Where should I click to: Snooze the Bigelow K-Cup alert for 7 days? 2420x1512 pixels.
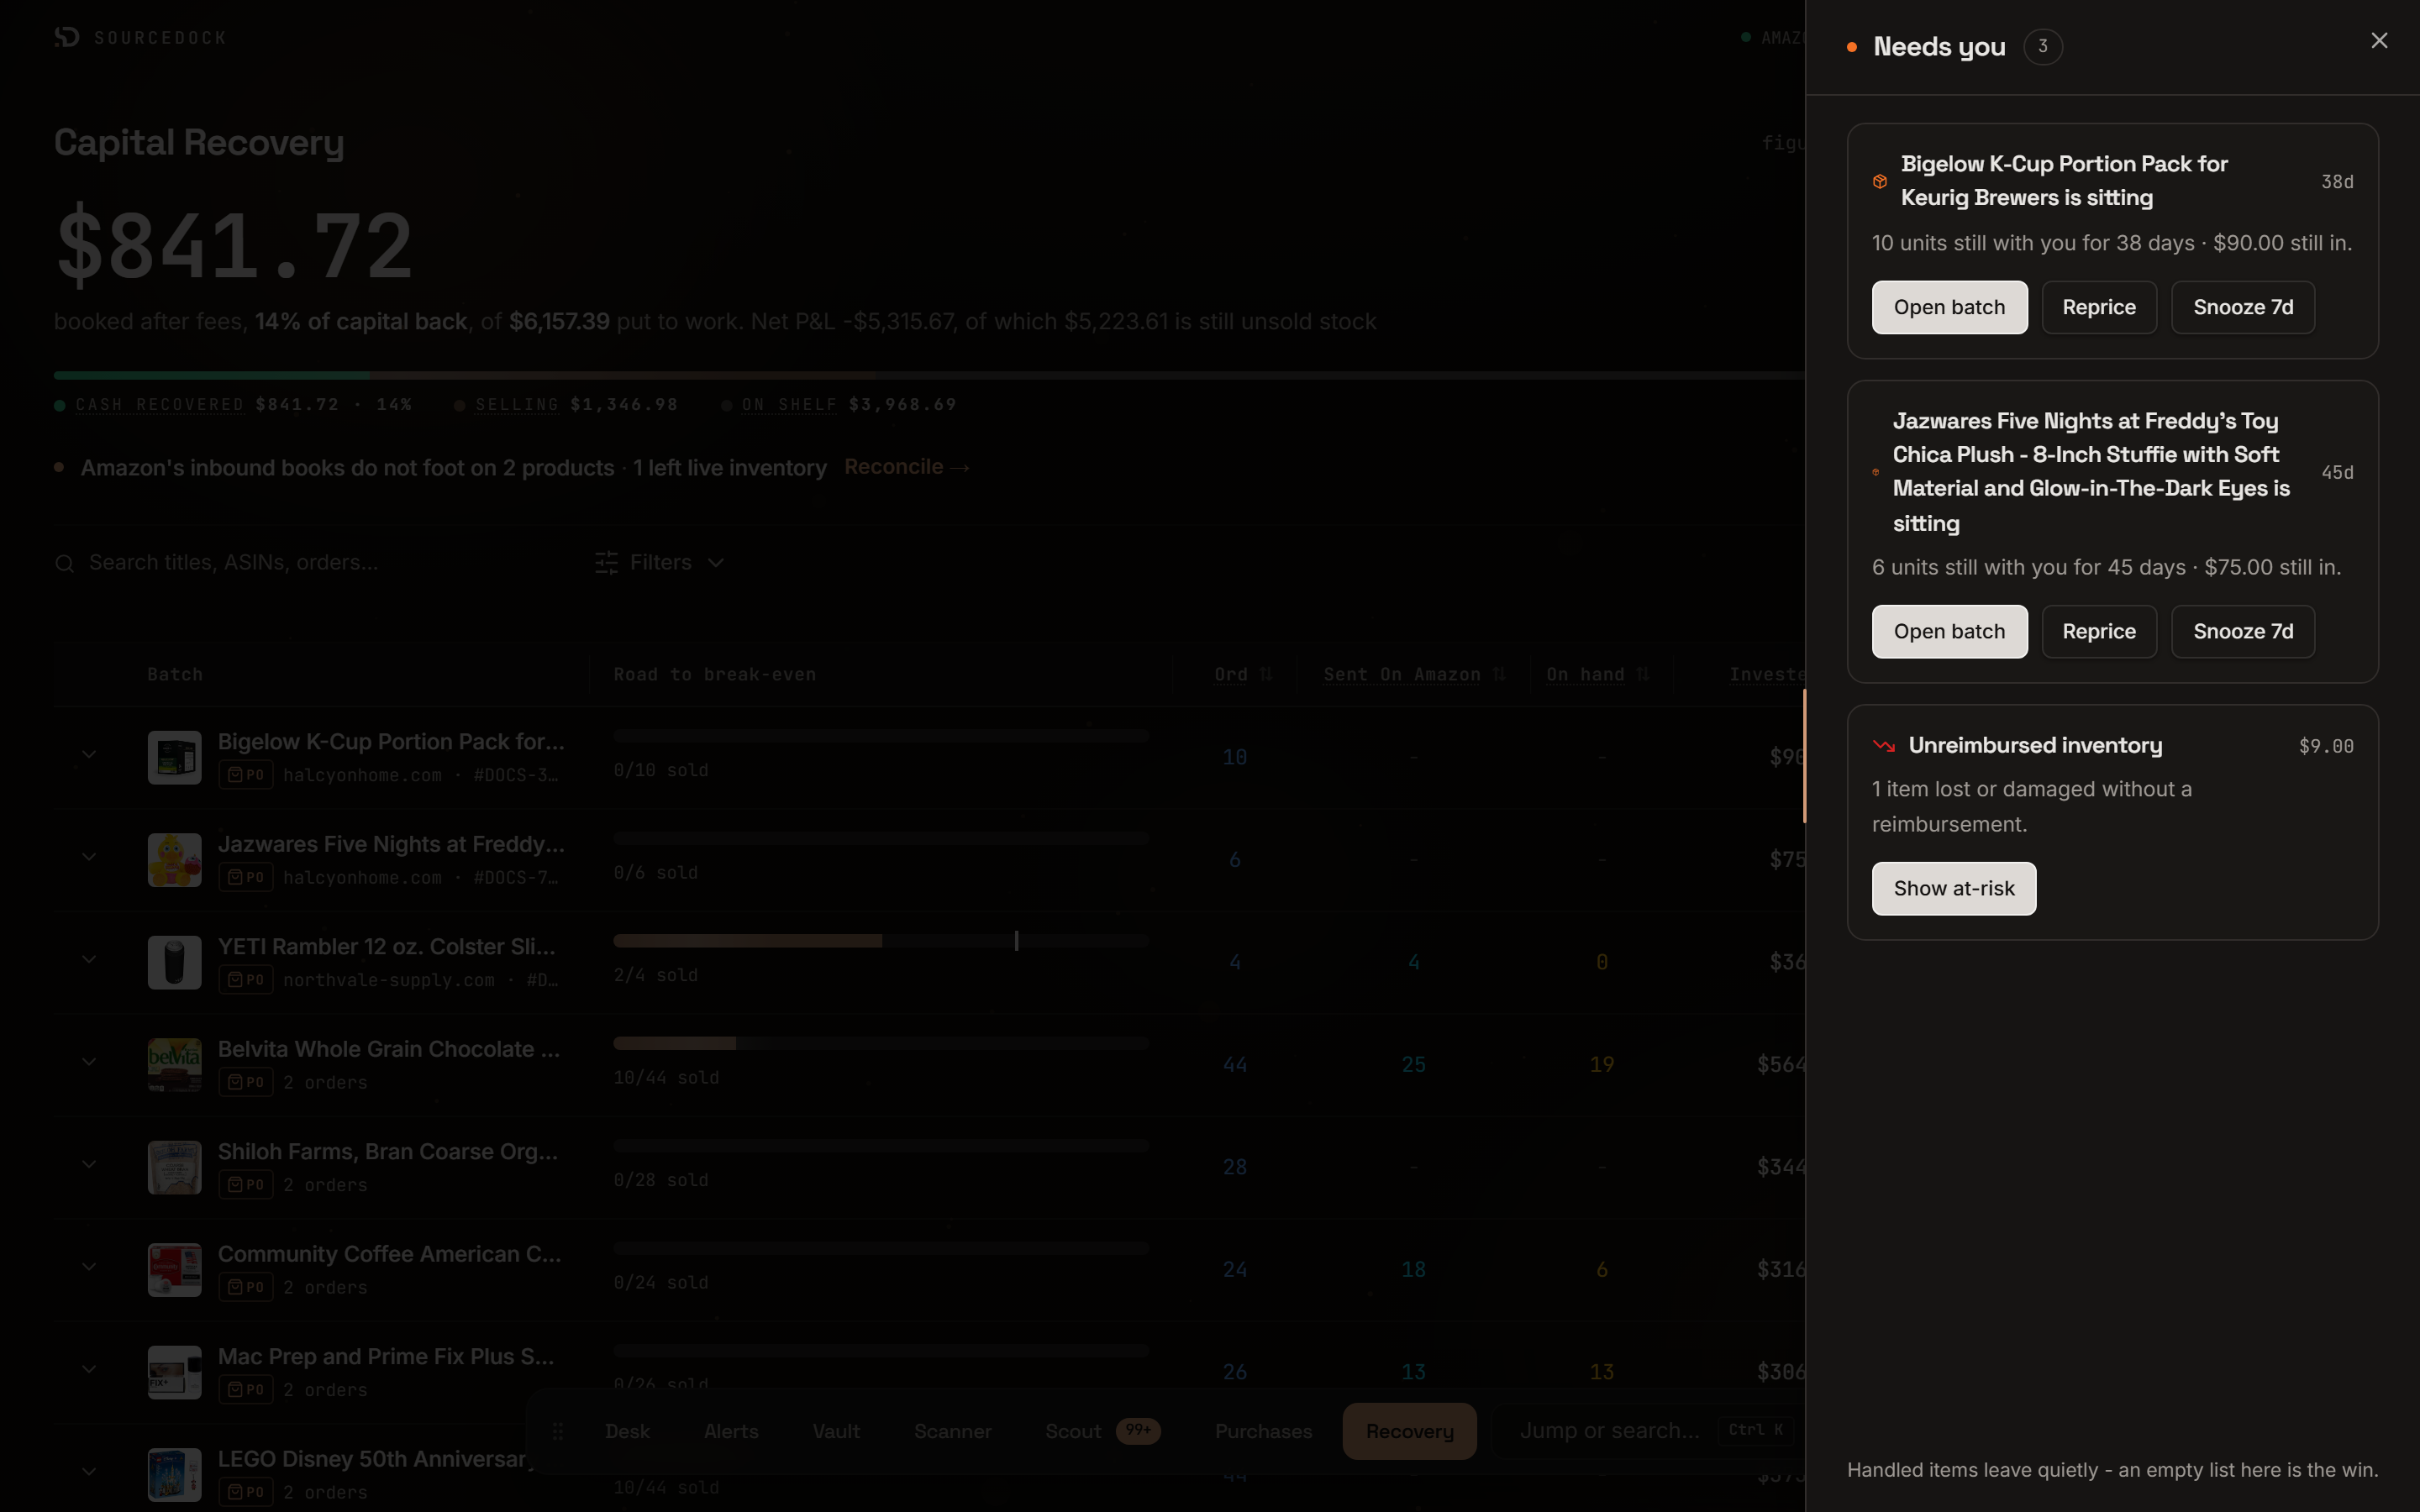pos(2243,307)
